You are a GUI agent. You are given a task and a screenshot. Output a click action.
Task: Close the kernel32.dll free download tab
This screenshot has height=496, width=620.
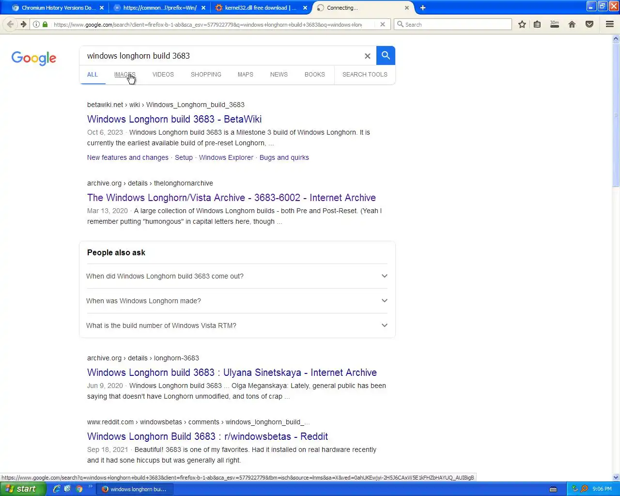(x=305, y=8)
